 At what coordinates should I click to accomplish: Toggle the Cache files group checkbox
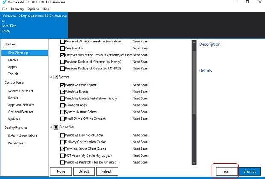[56, 127]
